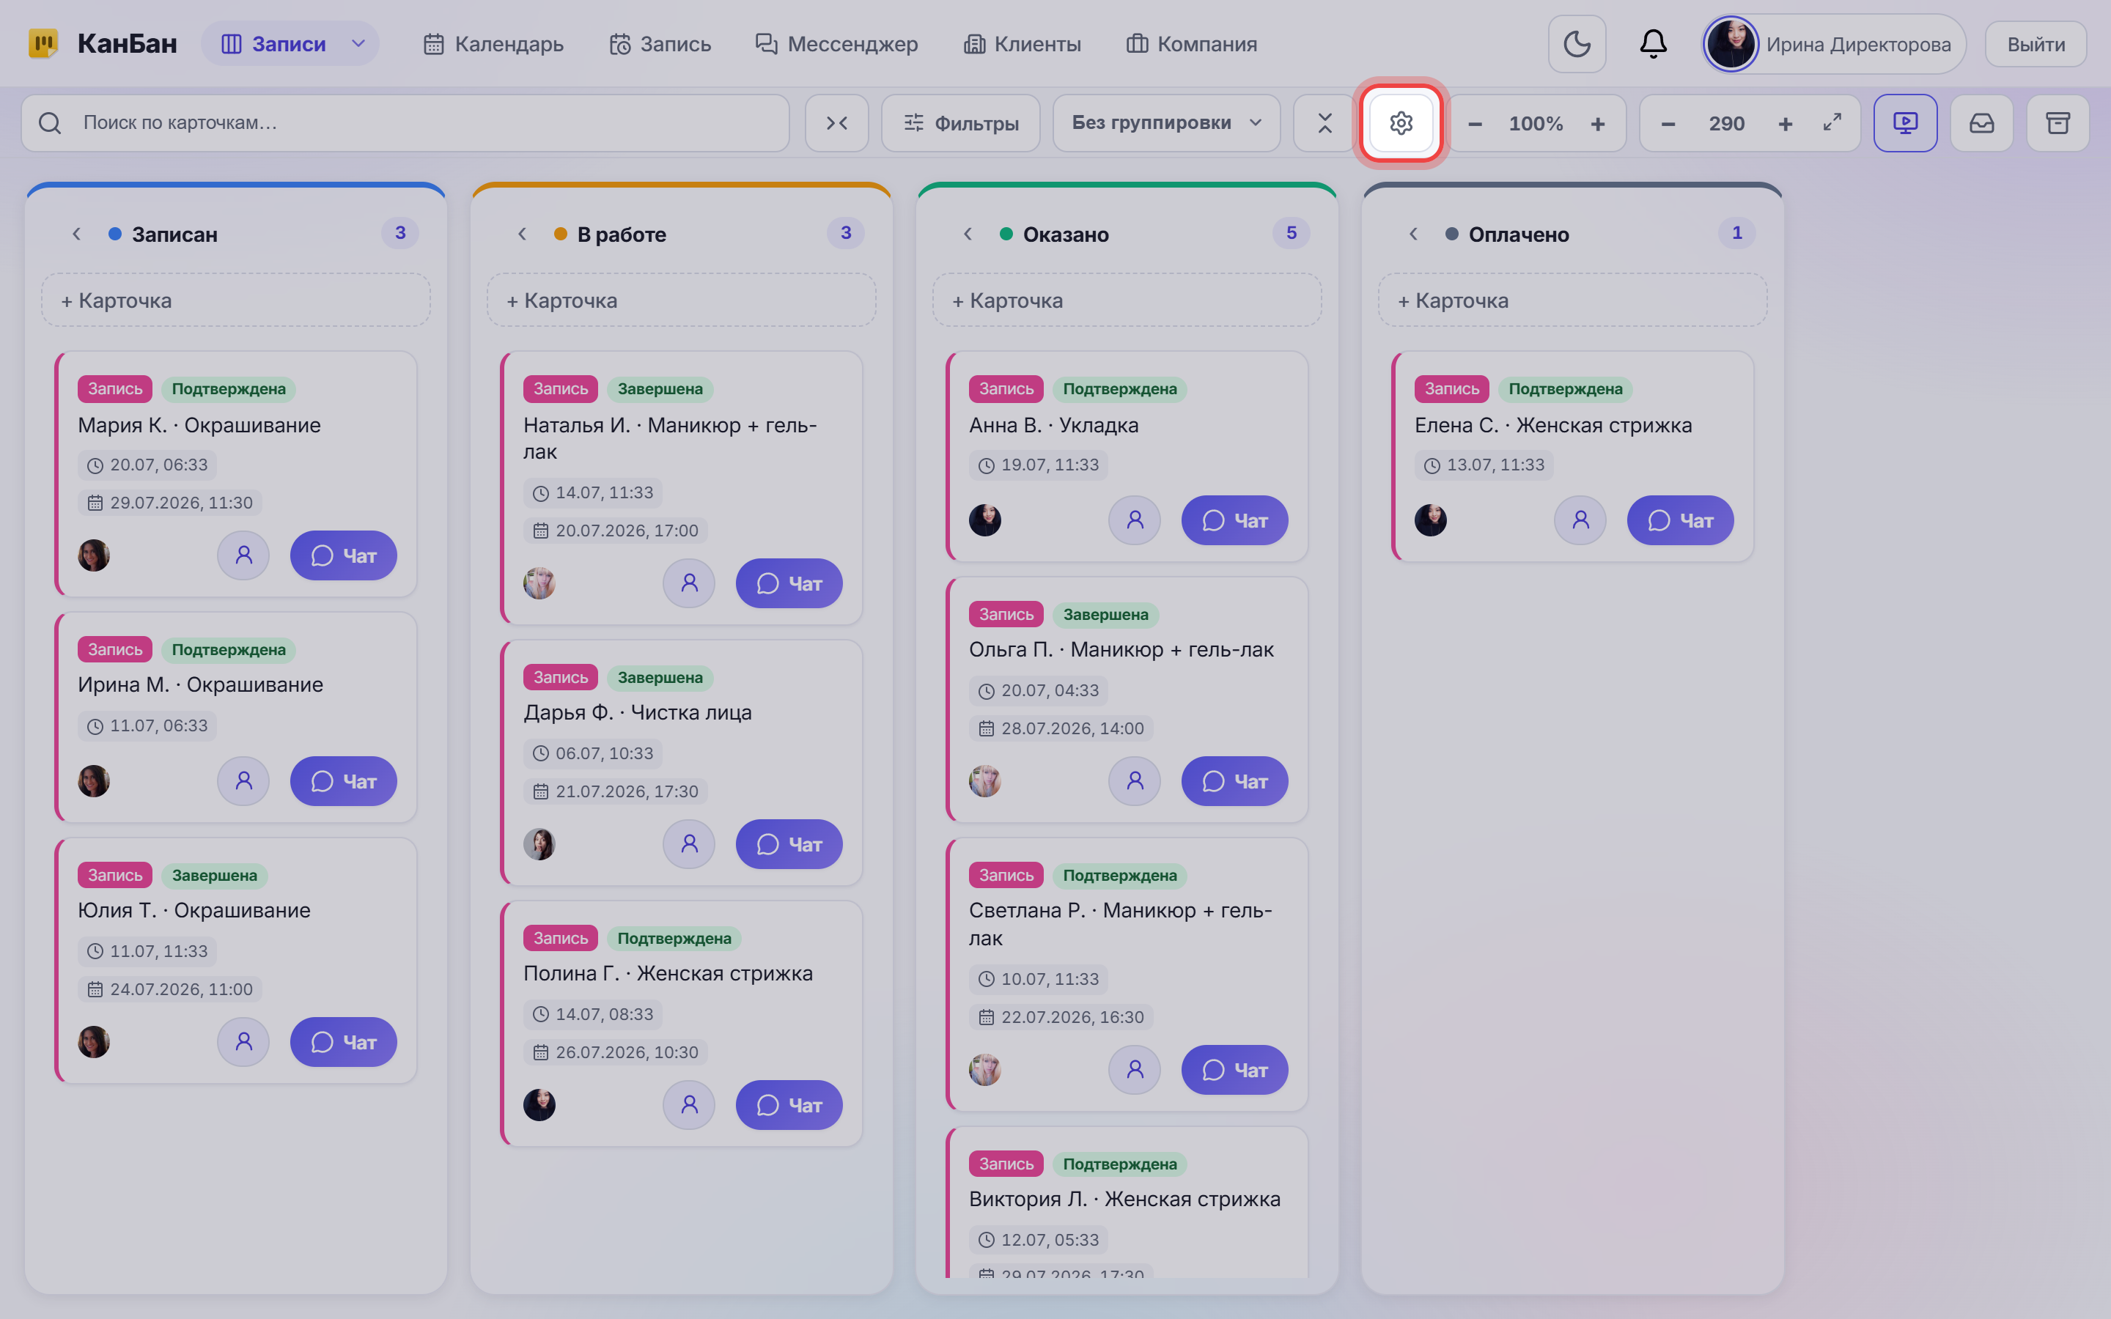Image resolution: width=2111 pixels, height=1319 pixels.
Task: Open Чат on Елена С. card
Action: tap(1679, 520)
